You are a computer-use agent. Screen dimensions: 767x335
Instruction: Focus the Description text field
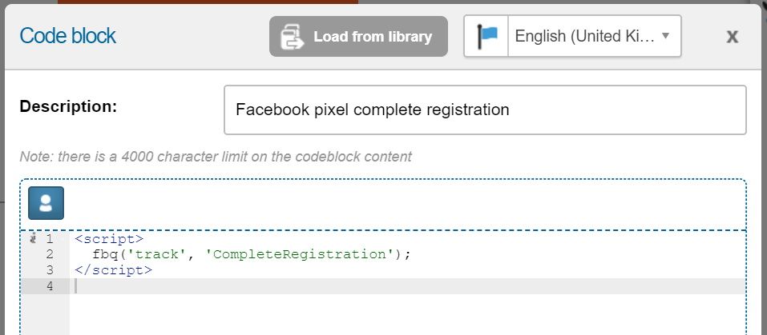485,110
